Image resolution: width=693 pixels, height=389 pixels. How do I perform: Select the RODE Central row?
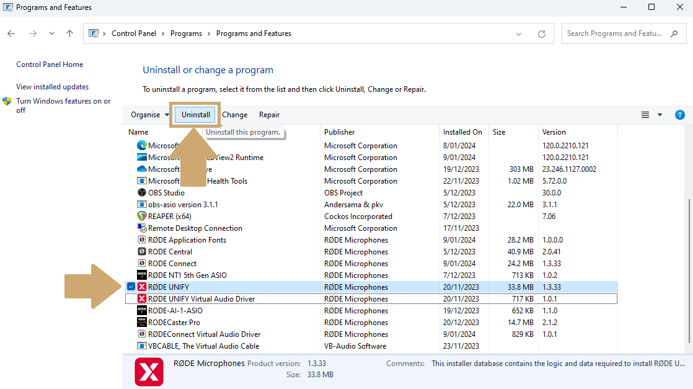(371, 251)
